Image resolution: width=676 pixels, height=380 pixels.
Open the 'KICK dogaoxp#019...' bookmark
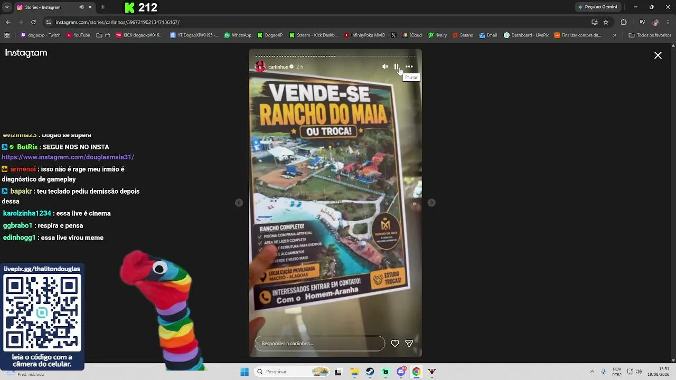tap(139, 35)
